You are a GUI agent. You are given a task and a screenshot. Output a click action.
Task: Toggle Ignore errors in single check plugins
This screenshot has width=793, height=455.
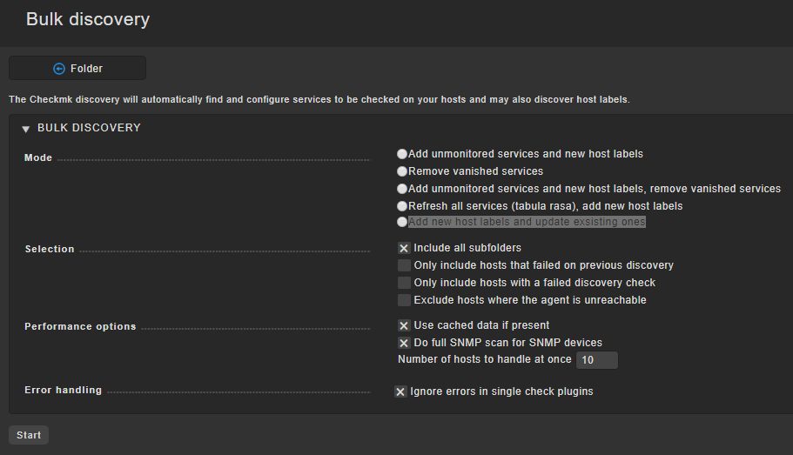coord(400,391)
